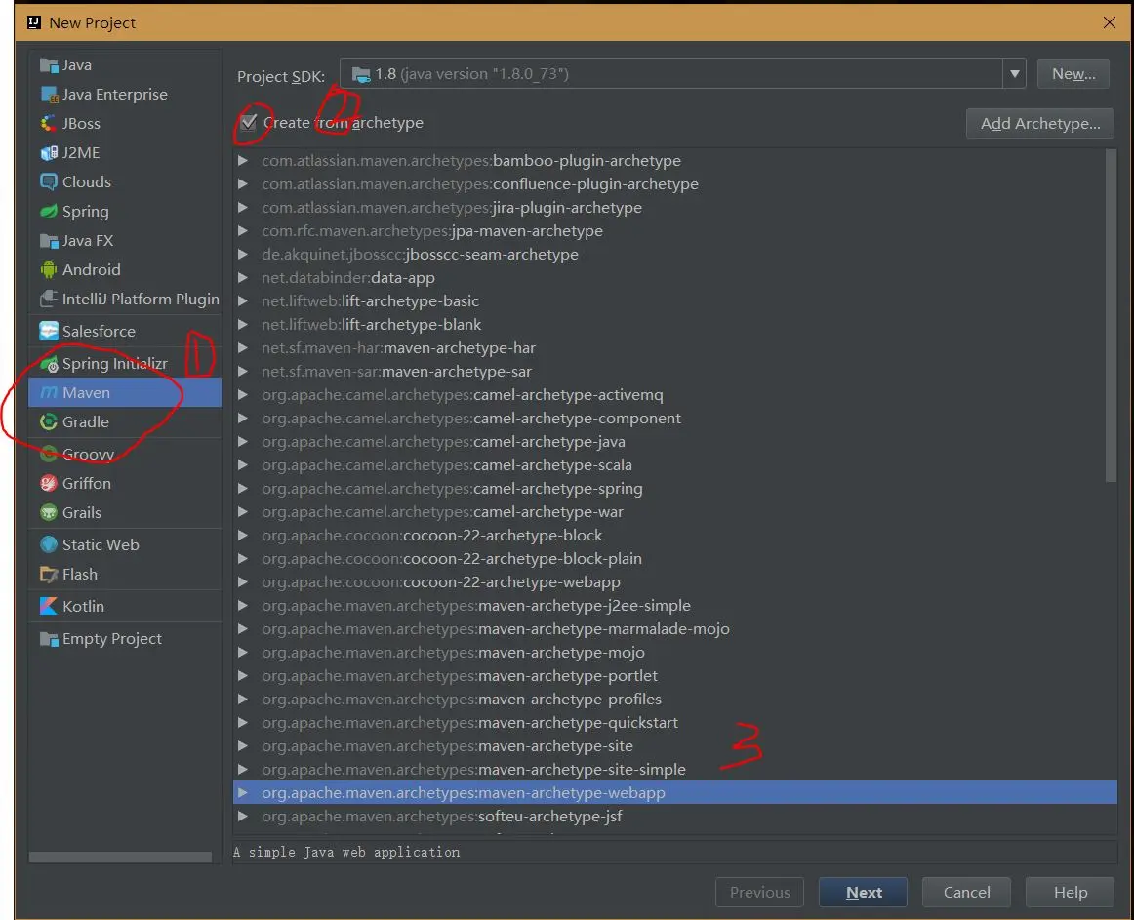
Task: Select camel-archetype-war row
Action: [x=674, y=512]
